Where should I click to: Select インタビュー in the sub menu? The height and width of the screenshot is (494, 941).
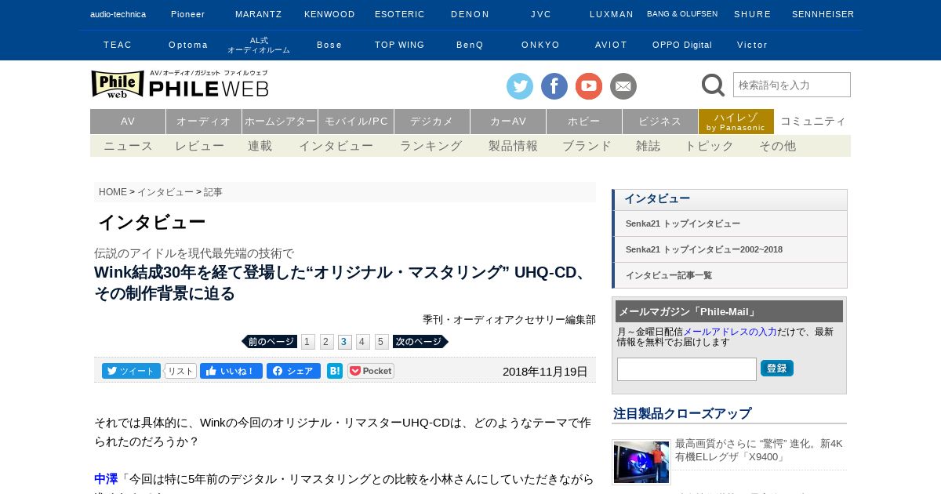click(336, 146)
